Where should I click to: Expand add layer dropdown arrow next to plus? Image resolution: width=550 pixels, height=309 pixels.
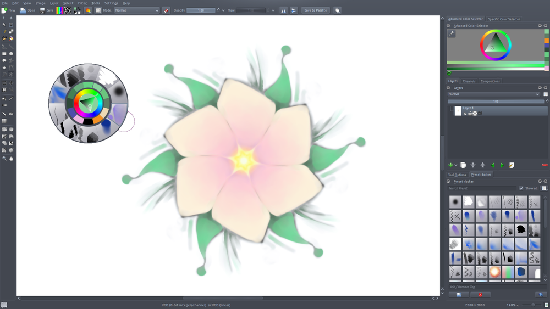click(456, 165)
